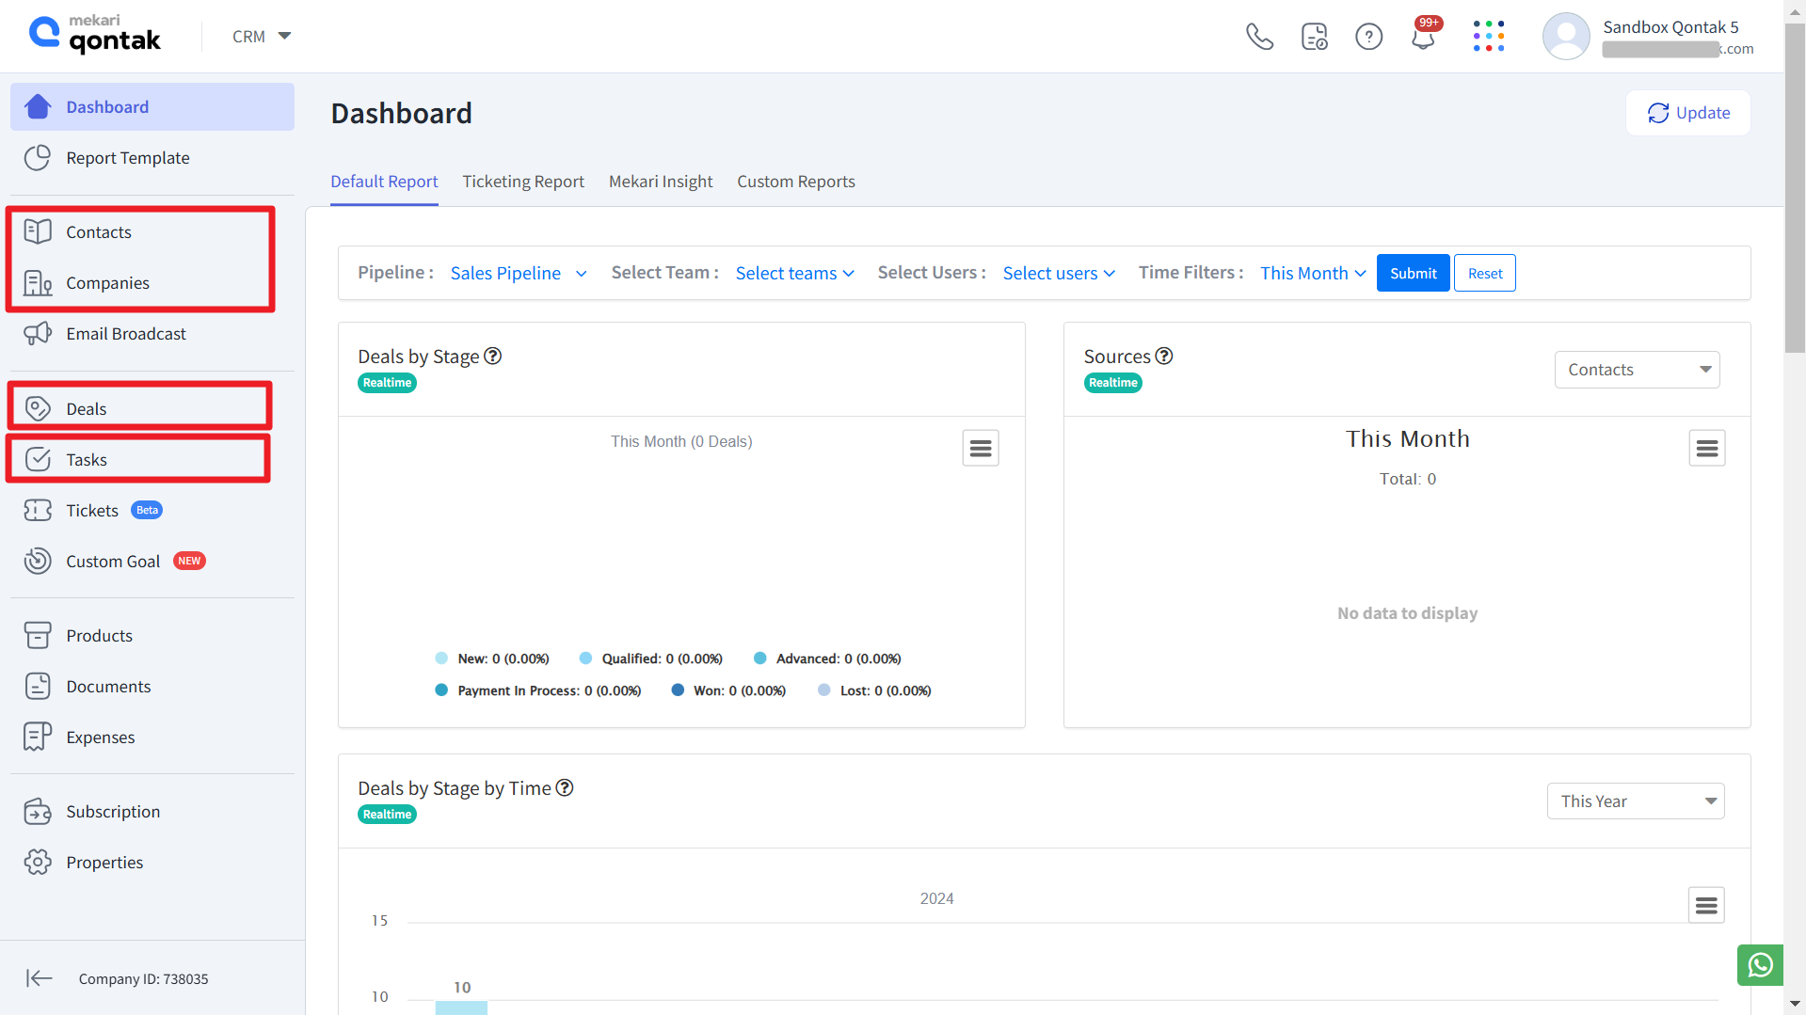This screenshot has width=1806, height=1015.
Task: Click the Products box icon
Action: pos(38,635)
